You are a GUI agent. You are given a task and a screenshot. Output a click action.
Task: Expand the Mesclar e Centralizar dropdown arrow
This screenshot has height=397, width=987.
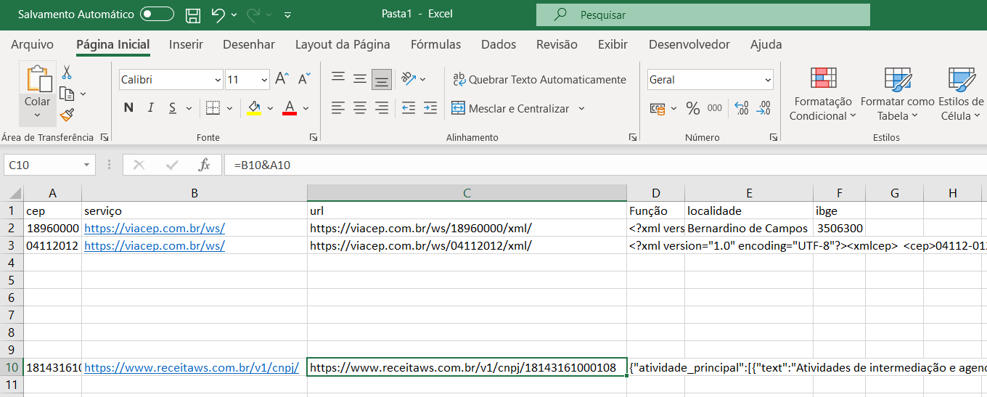point(581,108)
